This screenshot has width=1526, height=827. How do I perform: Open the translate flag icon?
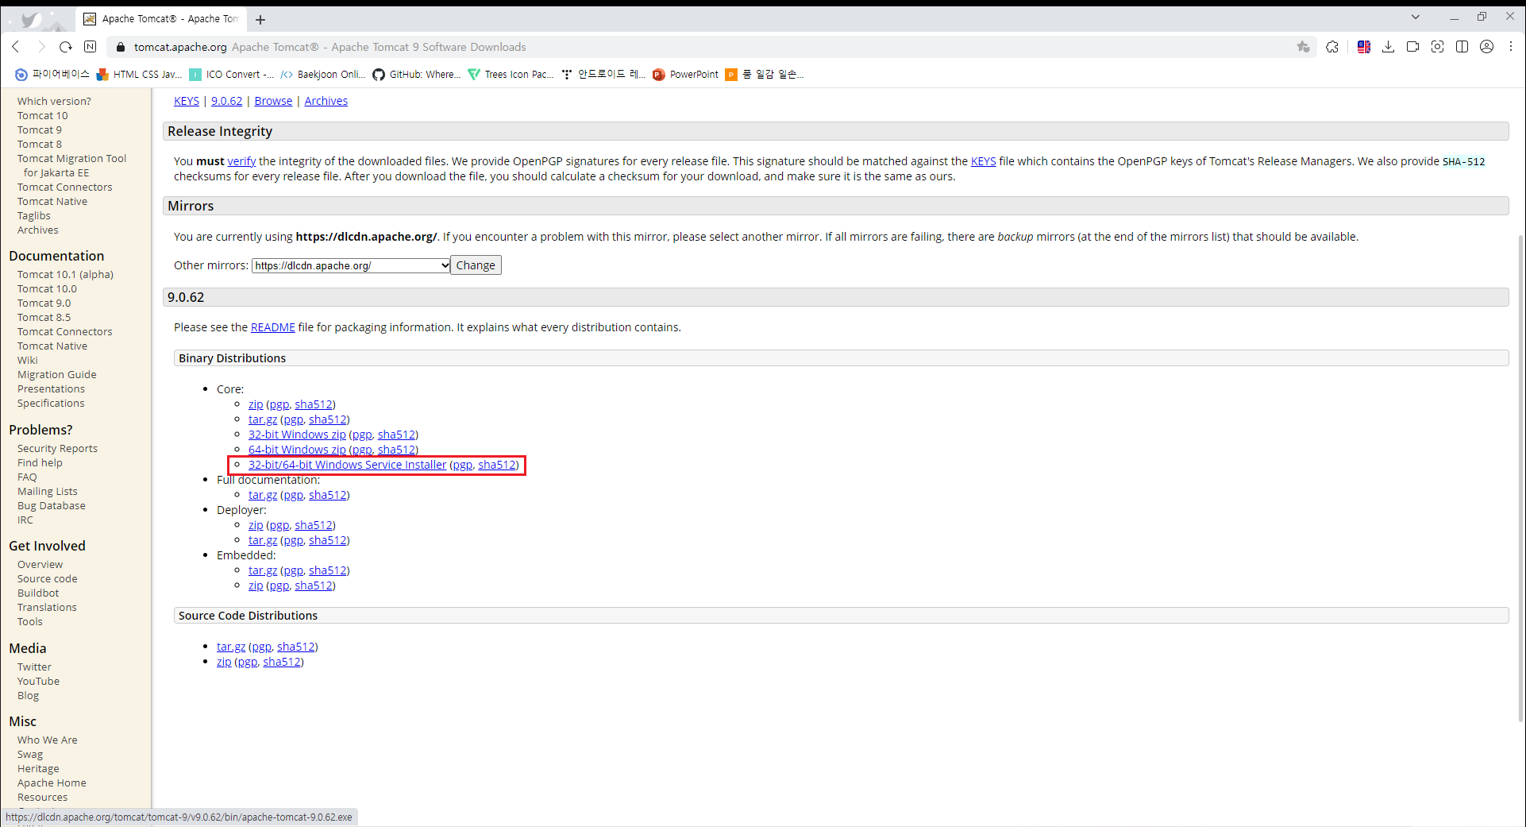click(x=1364, y=47)
